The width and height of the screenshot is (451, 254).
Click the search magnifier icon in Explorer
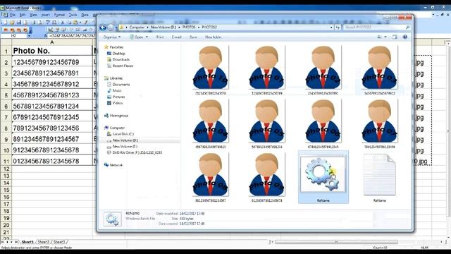(407, 28)
